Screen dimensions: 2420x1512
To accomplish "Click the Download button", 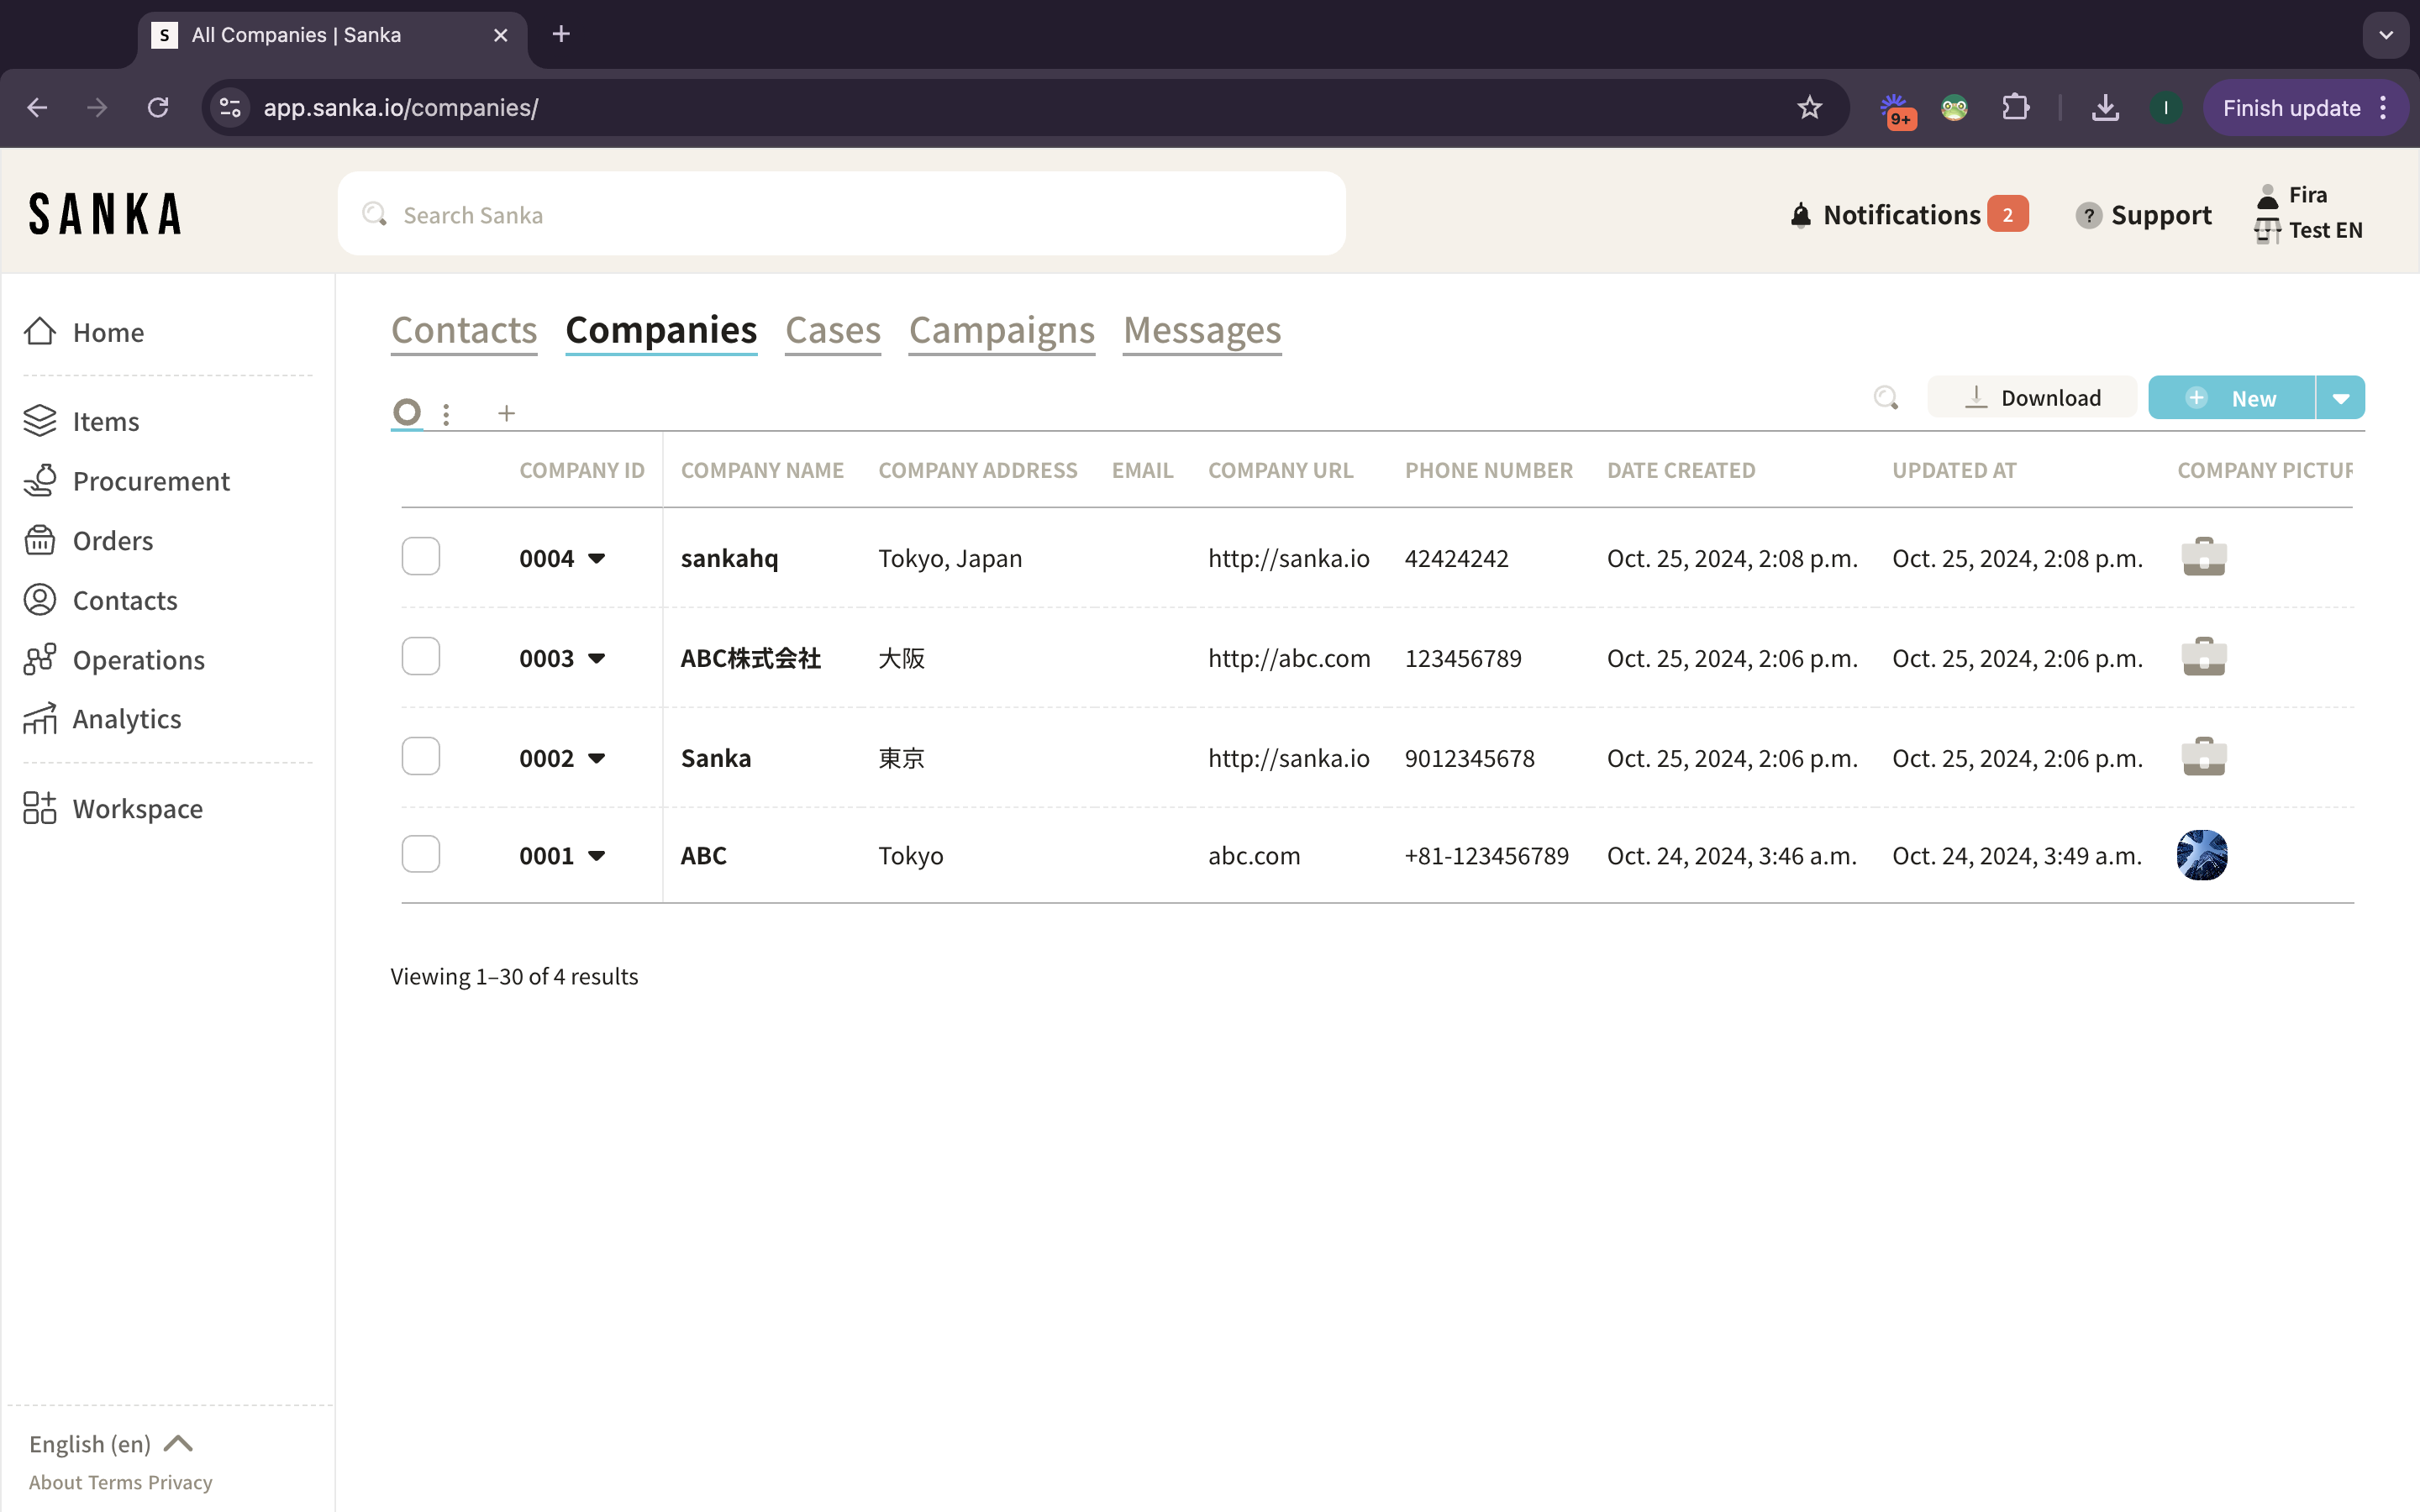I will (x=2032, y=398).
